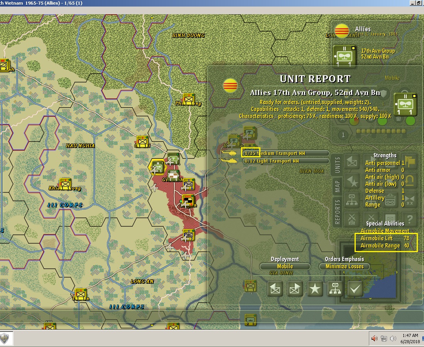Image resolution: width=424 pixels, height=347 pixels.
Task: Open help with the question mark icon
Action: pos(410,219)
